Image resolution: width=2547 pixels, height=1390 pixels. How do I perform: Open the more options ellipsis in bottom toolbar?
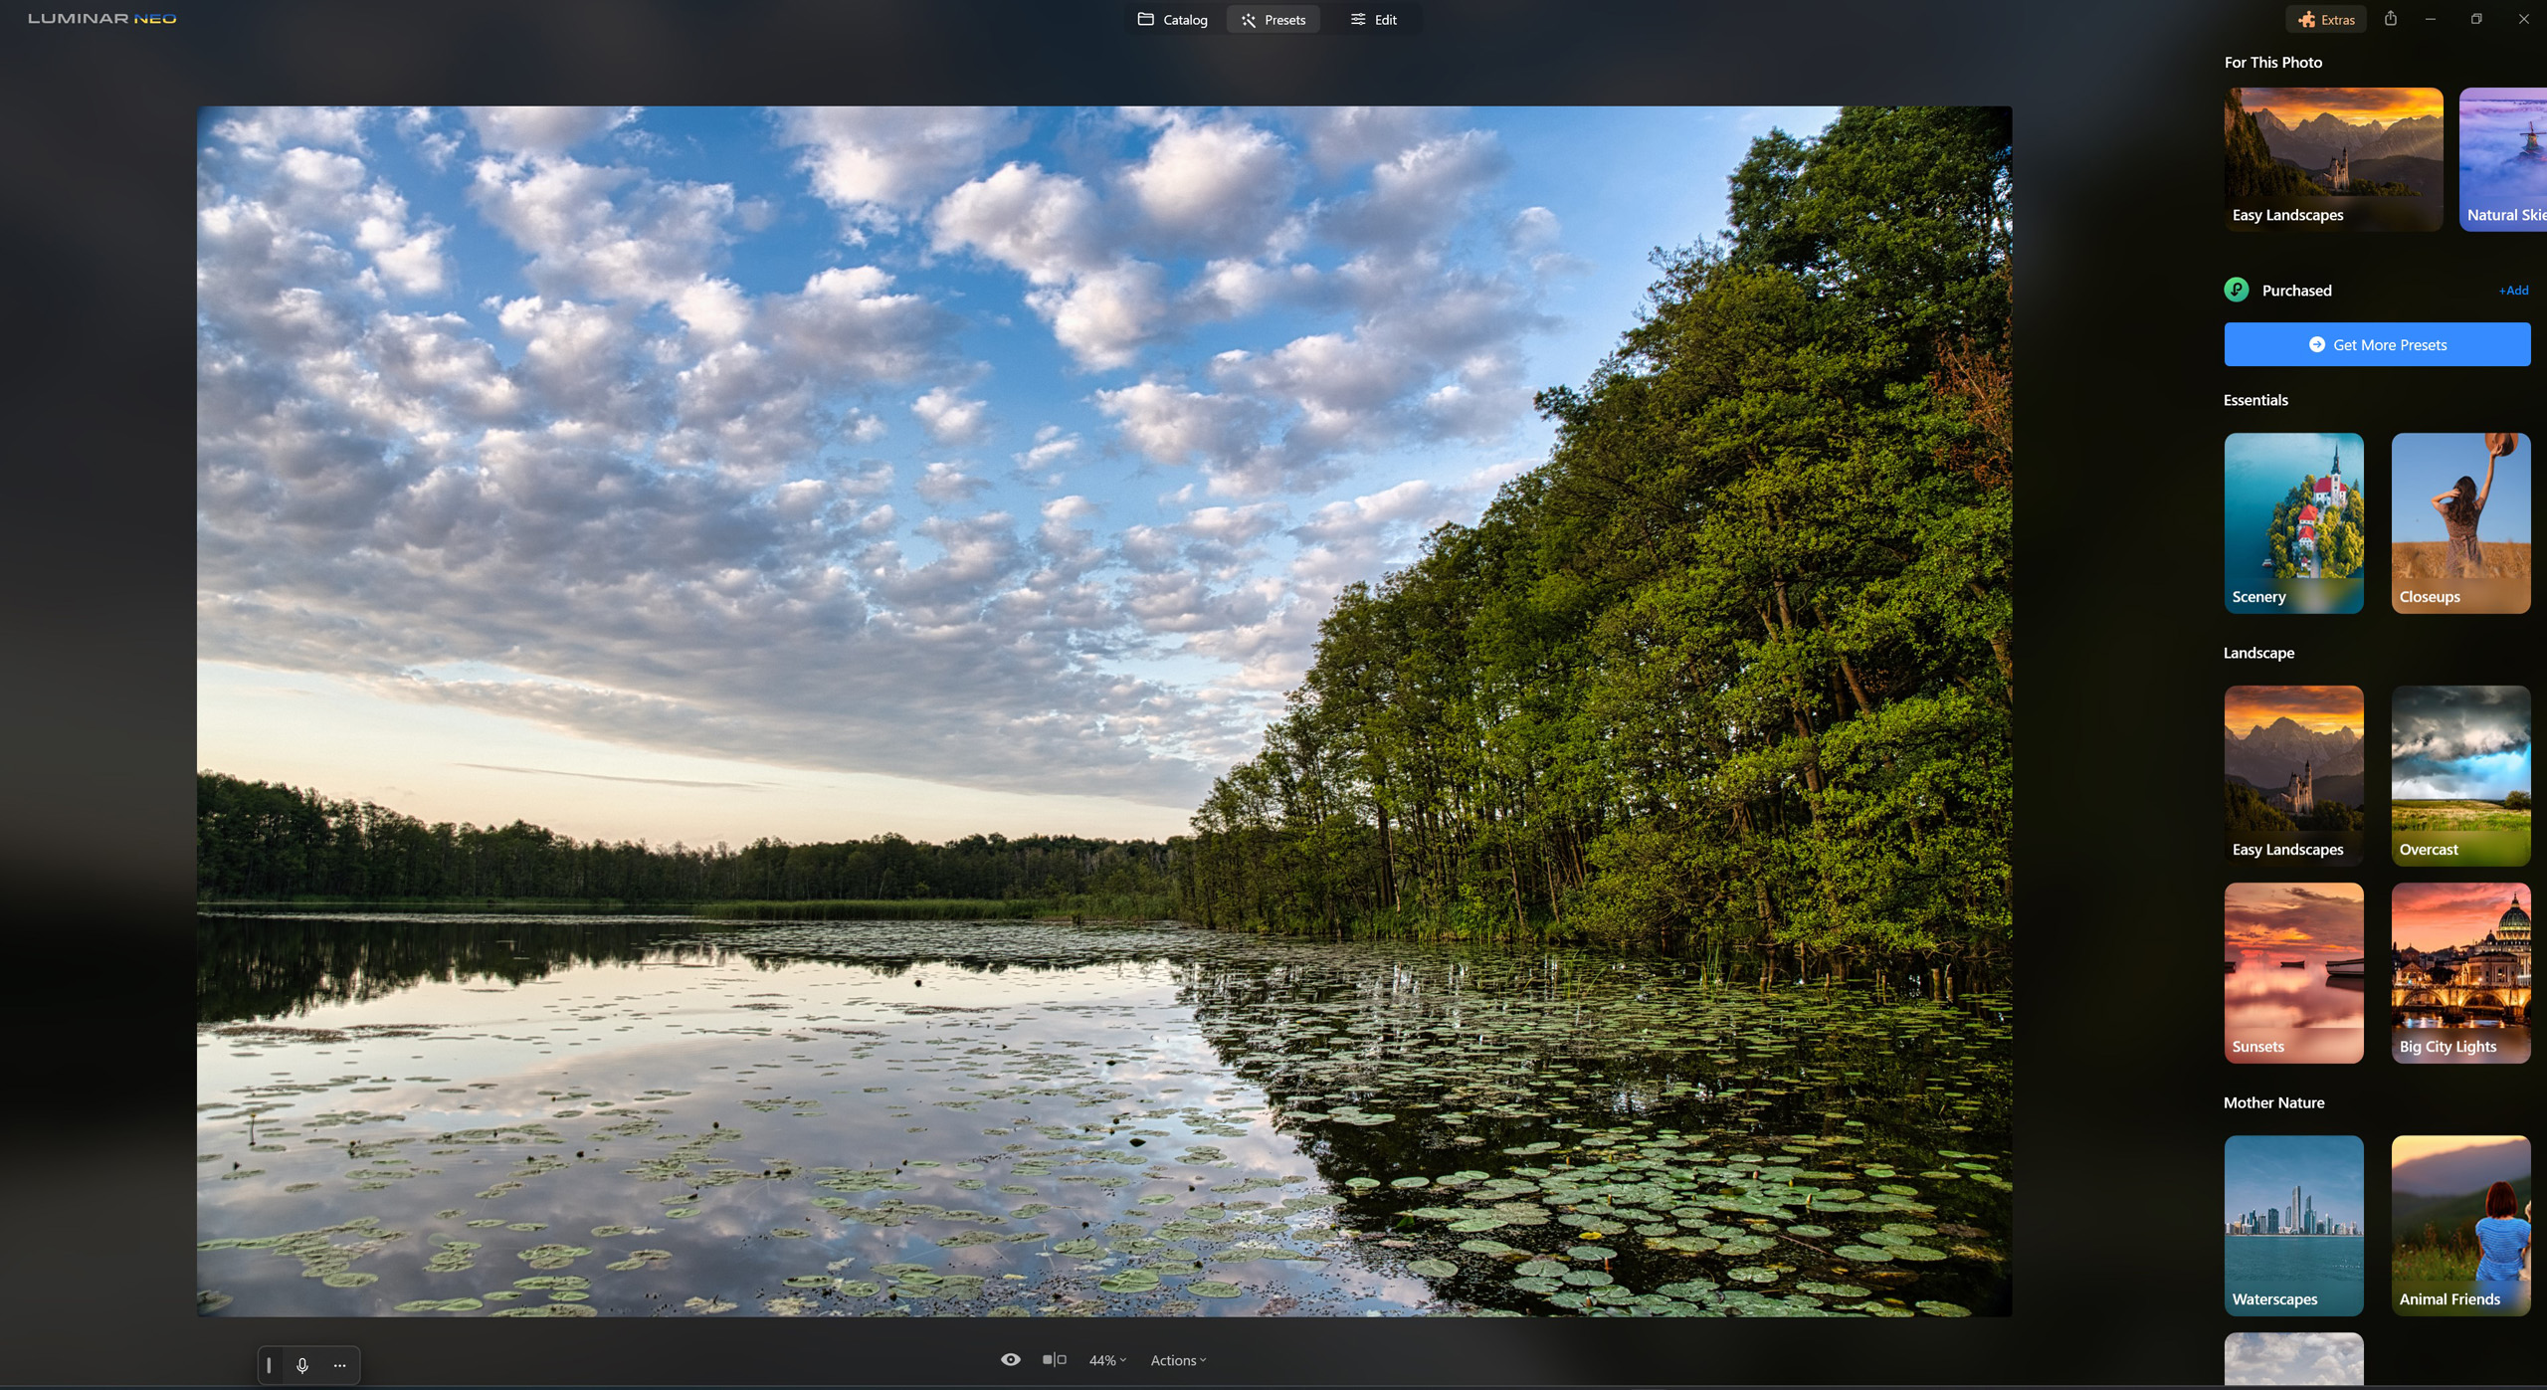pyautogui.click(x=339, y=1364)
